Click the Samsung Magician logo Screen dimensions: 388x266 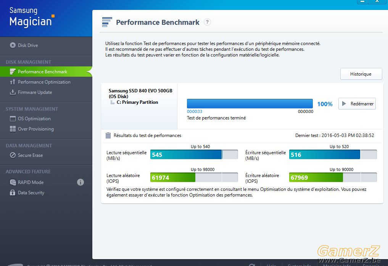point(32,17)
